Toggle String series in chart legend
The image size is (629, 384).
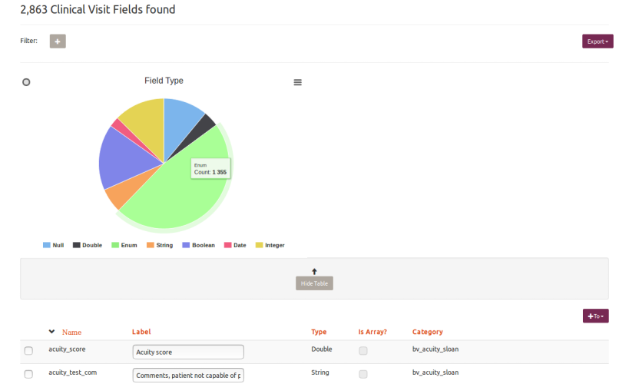coord(161,245)
